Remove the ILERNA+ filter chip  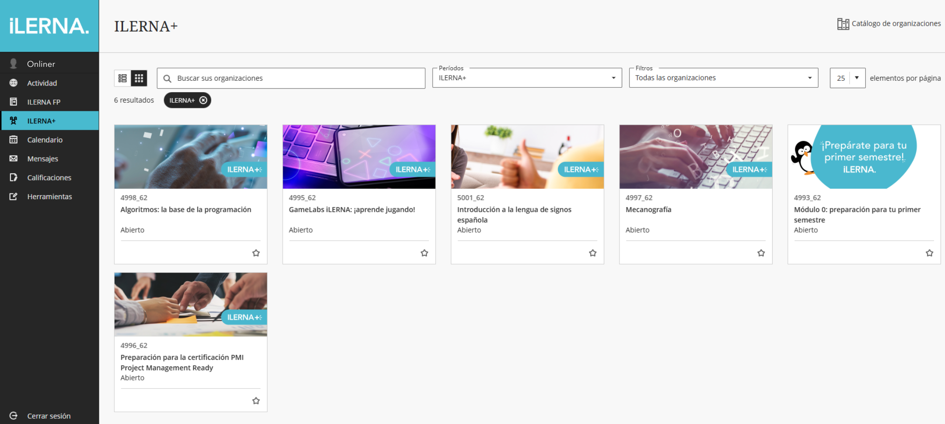203,100
